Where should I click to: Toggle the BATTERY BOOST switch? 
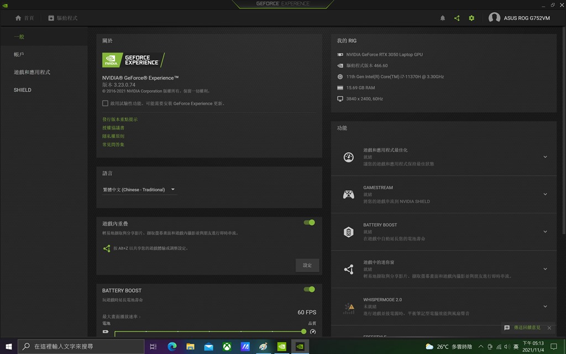point(309,289)
